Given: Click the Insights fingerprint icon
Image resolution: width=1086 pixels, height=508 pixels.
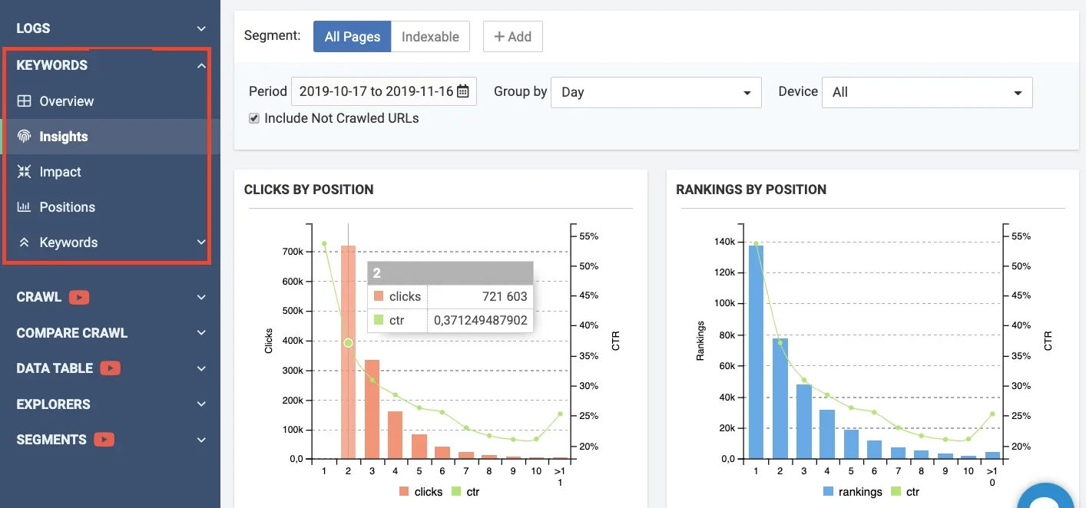Looking at the screenshot, I should 24,137.
